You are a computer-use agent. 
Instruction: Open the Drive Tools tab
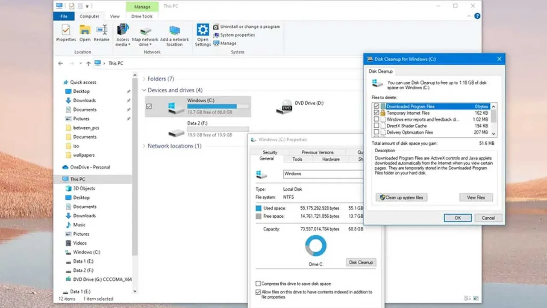click(142, 16)
